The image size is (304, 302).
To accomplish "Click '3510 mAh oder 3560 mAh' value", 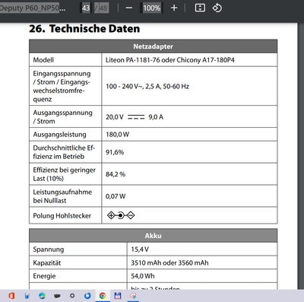I will [169, 262].
